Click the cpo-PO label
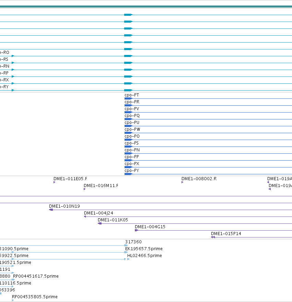This screenshot has width=292, height=302. (x=132, y=136)
